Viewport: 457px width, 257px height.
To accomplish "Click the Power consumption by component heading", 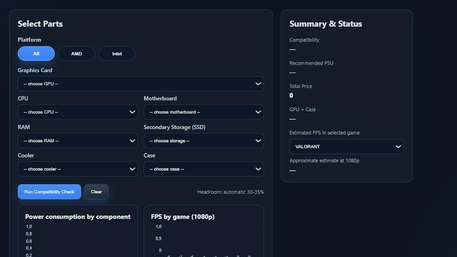I will pos(78,217).
